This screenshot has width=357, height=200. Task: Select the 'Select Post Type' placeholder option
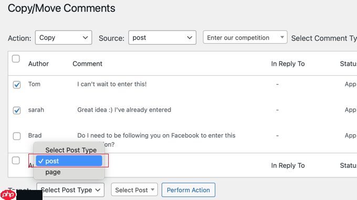(x=71, y=150)
